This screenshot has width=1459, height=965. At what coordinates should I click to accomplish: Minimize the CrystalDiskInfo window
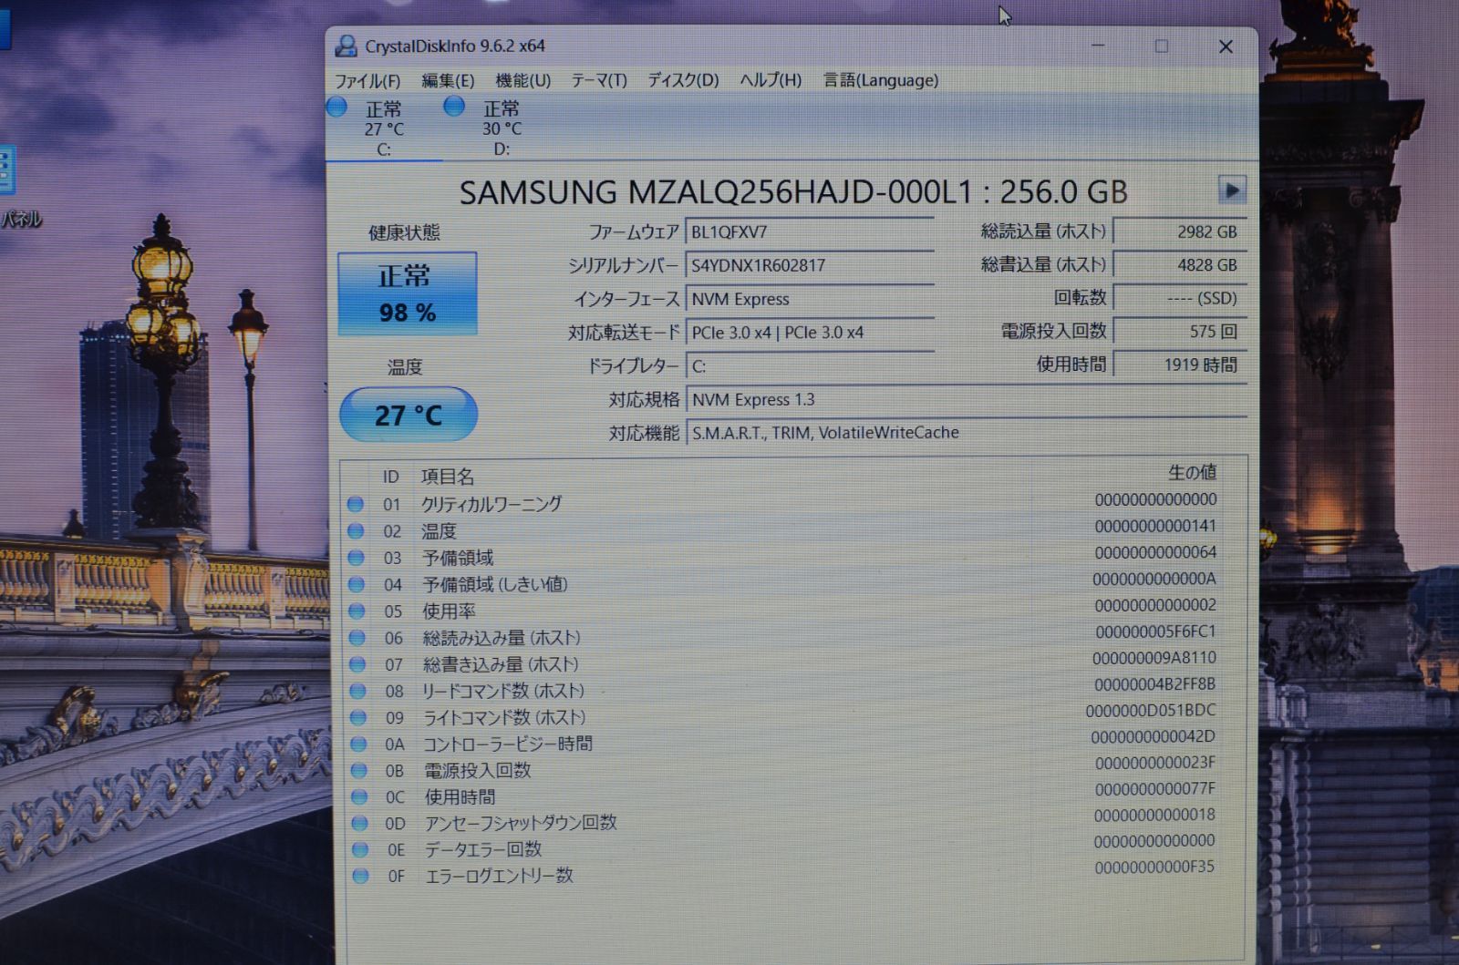click(1098, 46)
